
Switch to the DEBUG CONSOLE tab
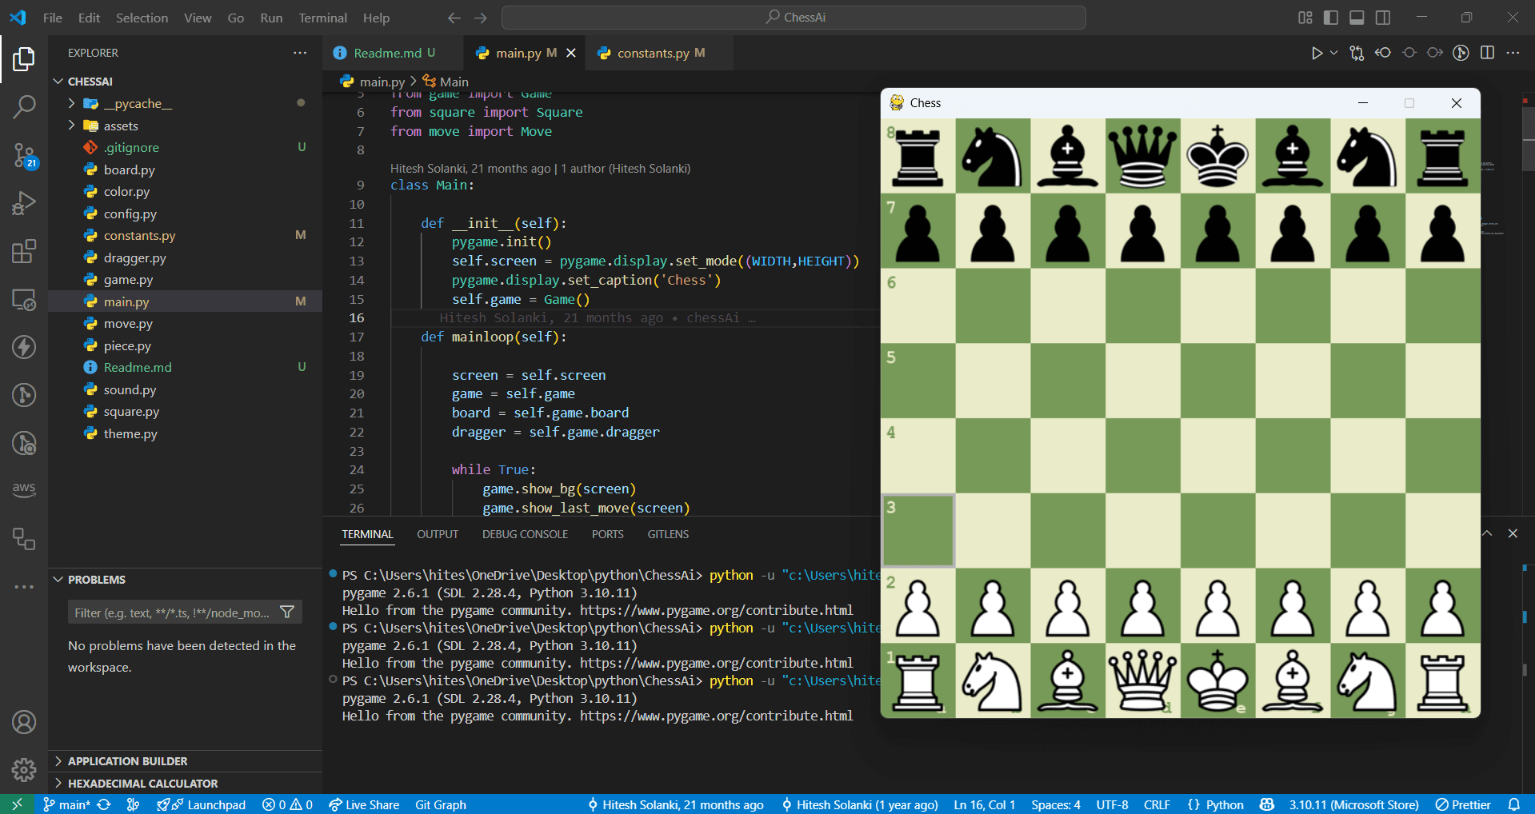coord(525,534)
